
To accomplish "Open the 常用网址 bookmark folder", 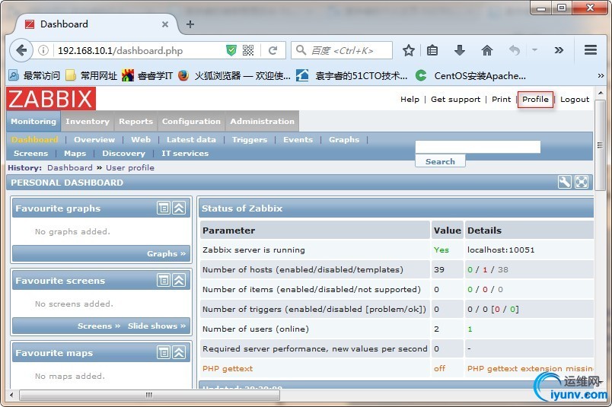I will click(x=91, y=76).
